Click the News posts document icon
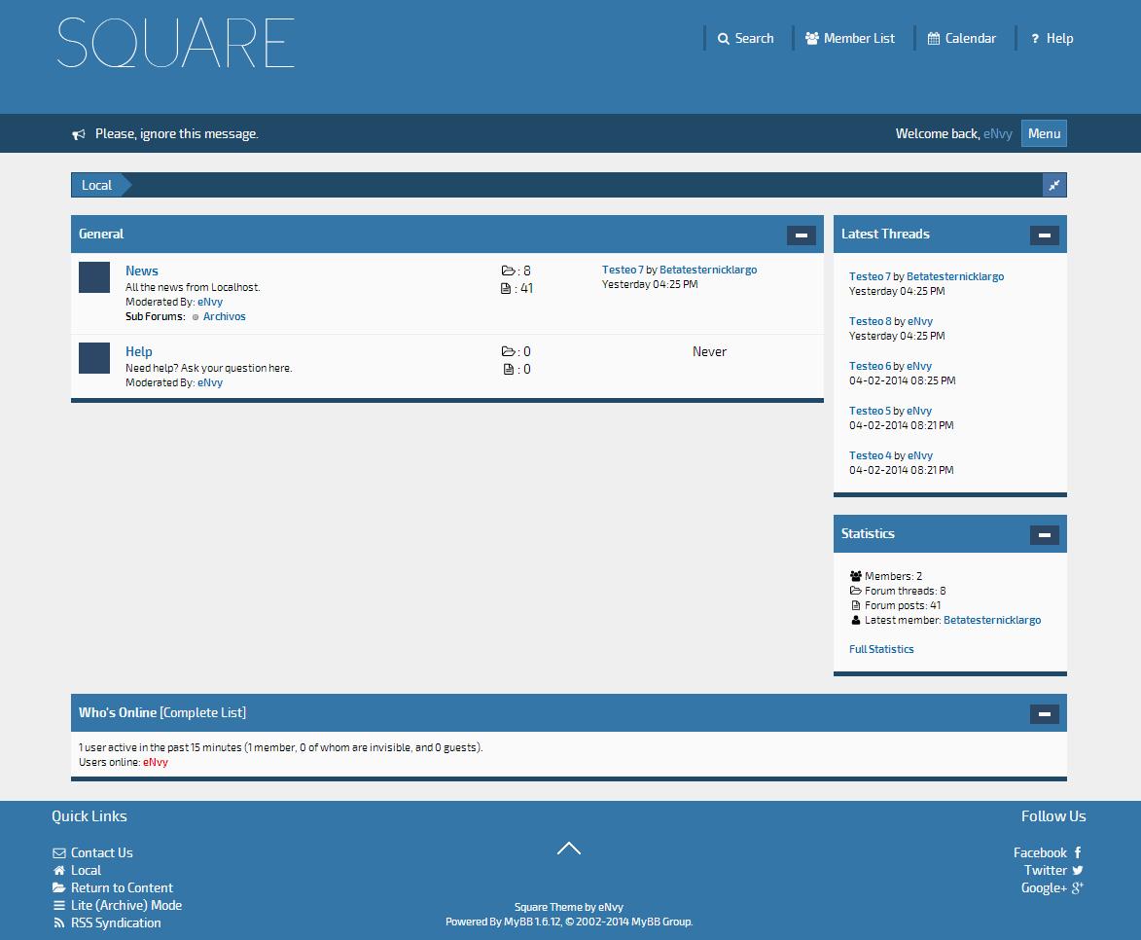Screen dimensions: 1141x940 coord(506,288)
